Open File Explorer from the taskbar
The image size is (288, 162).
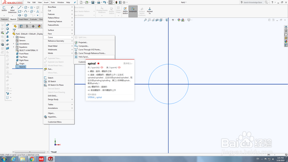22,159
